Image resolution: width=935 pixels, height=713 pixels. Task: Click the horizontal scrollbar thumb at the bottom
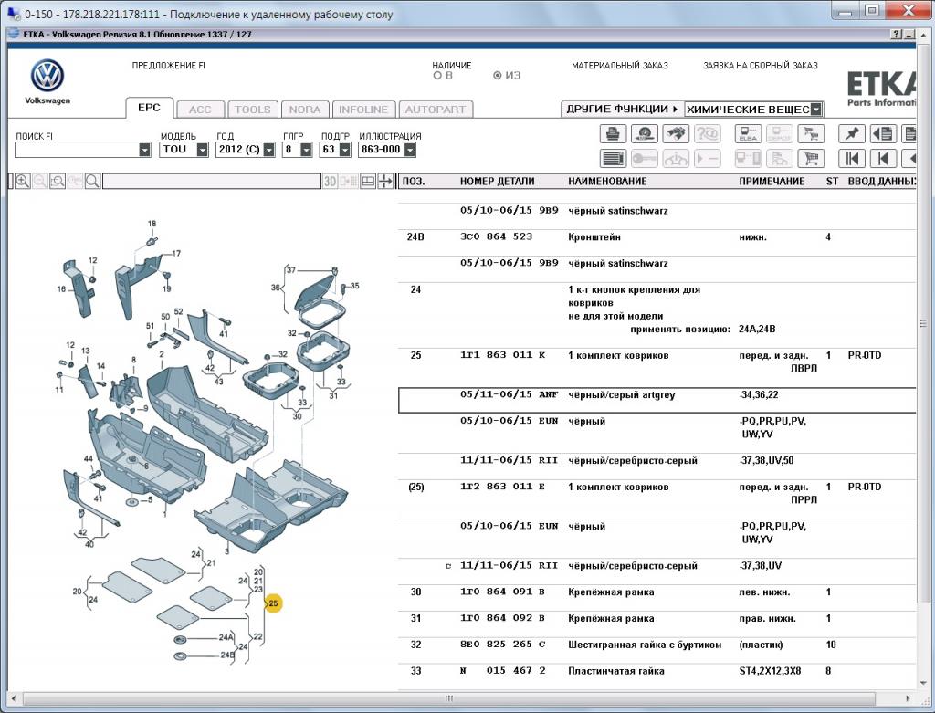coord(448,698)
